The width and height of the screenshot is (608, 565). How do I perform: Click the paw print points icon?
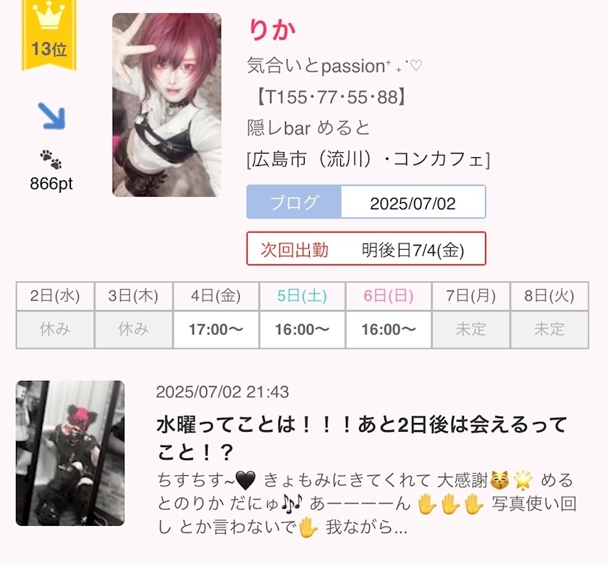pyautogui.click(x=51, y=159)
